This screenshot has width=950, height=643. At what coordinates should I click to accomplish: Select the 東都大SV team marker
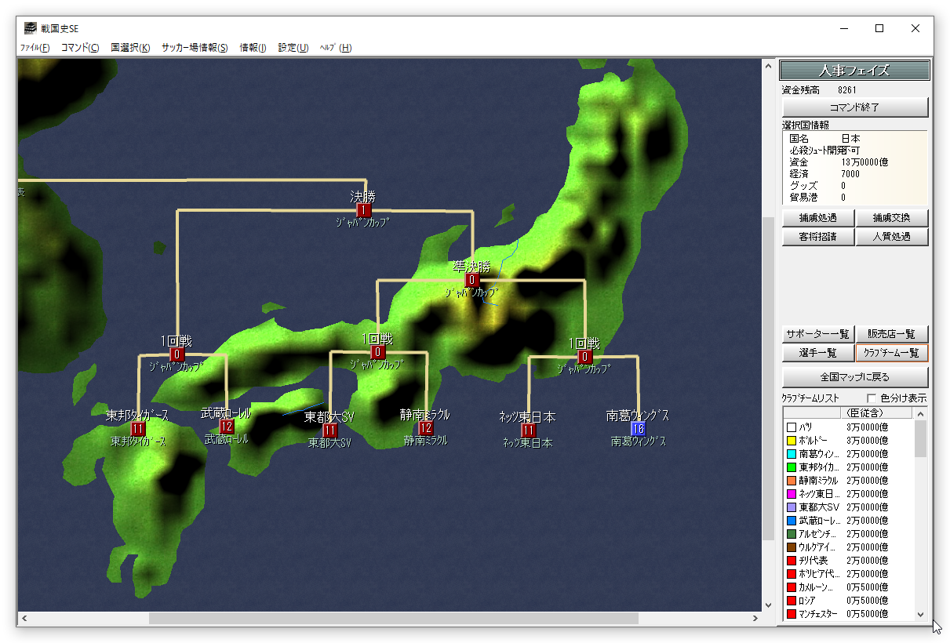tap(329, 430)
